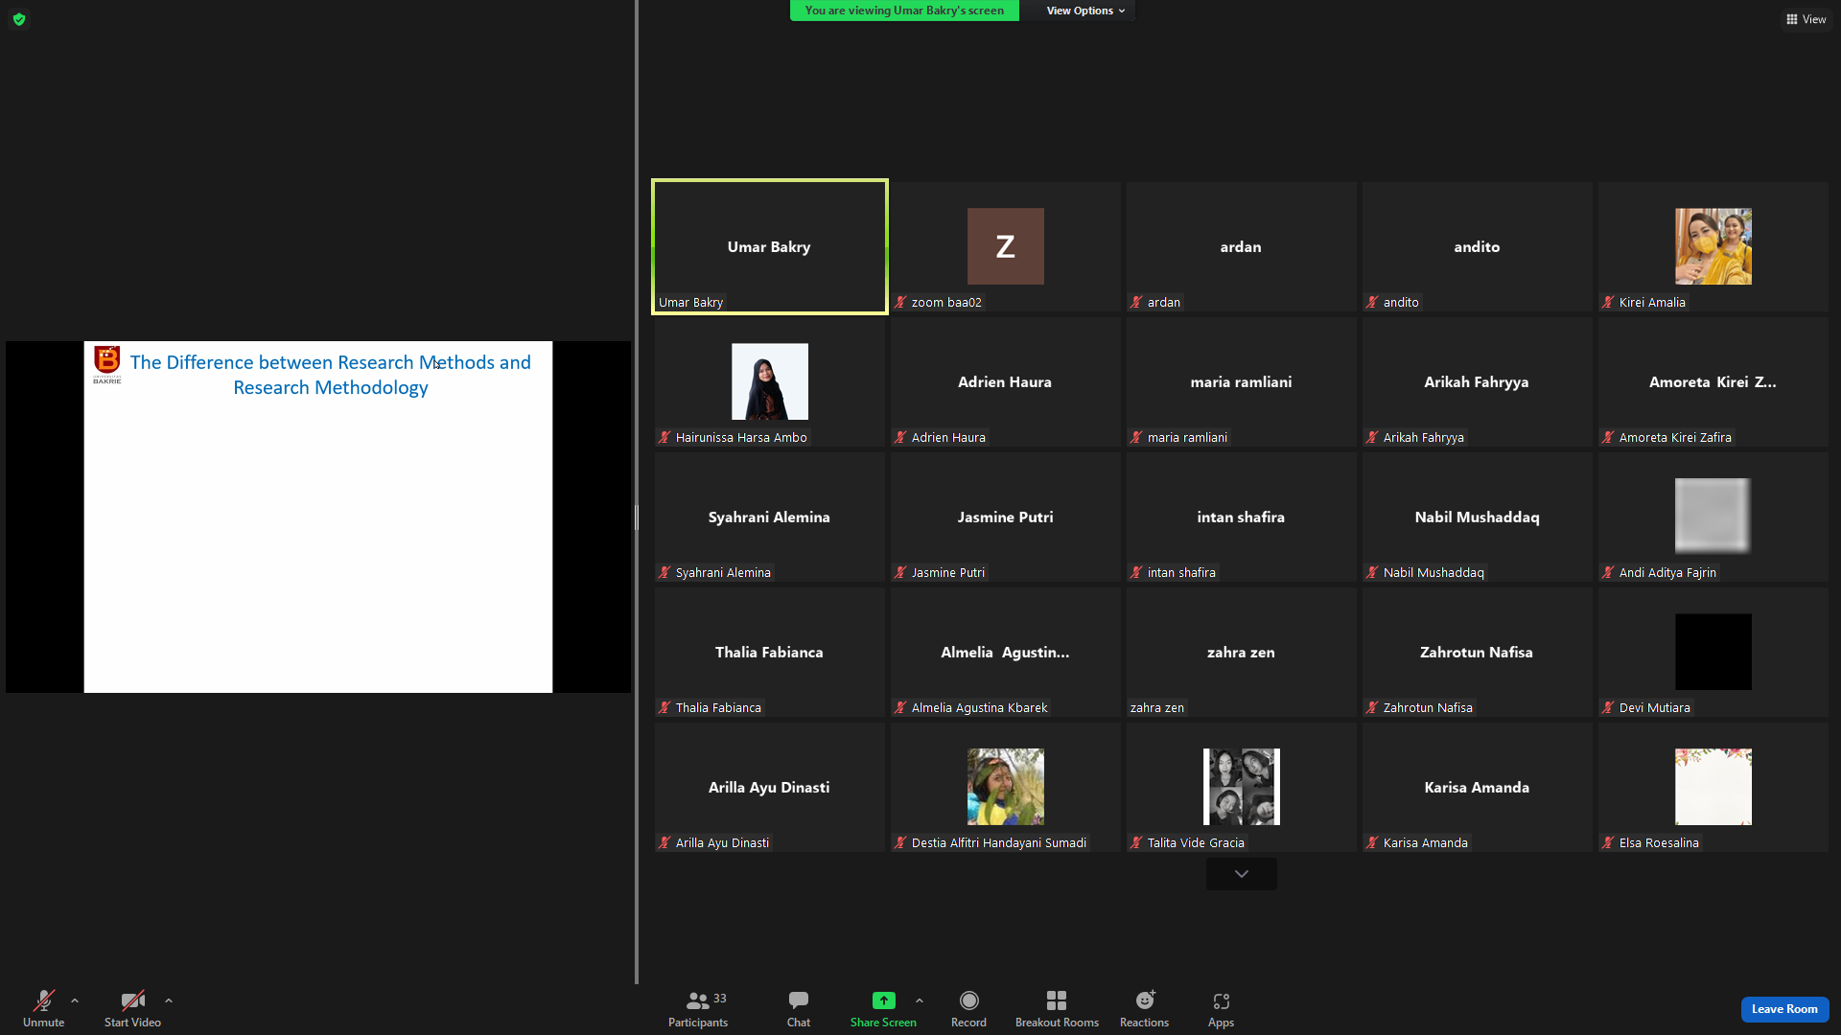Click the muted mic icon beside Talita Vide Gracia

1136,843
